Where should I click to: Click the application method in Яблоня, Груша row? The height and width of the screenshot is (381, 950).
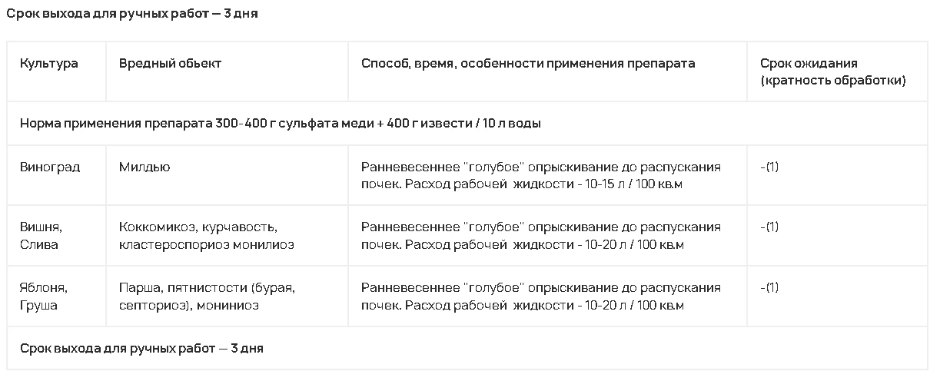coord(540,296)
